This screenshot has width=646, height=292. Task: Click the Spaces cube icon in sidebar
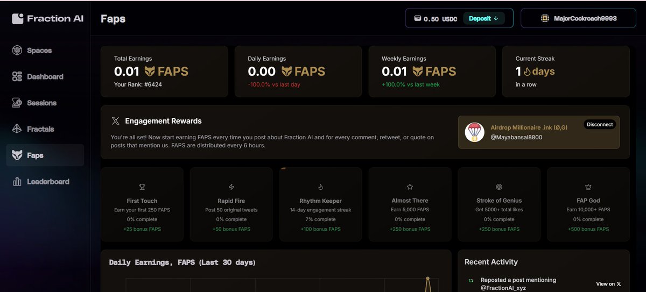tap(17, 51)
